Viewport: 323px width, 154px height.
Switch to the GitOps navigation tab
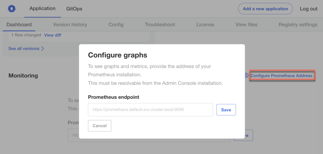pyautogui.click(x=74, y=9)
